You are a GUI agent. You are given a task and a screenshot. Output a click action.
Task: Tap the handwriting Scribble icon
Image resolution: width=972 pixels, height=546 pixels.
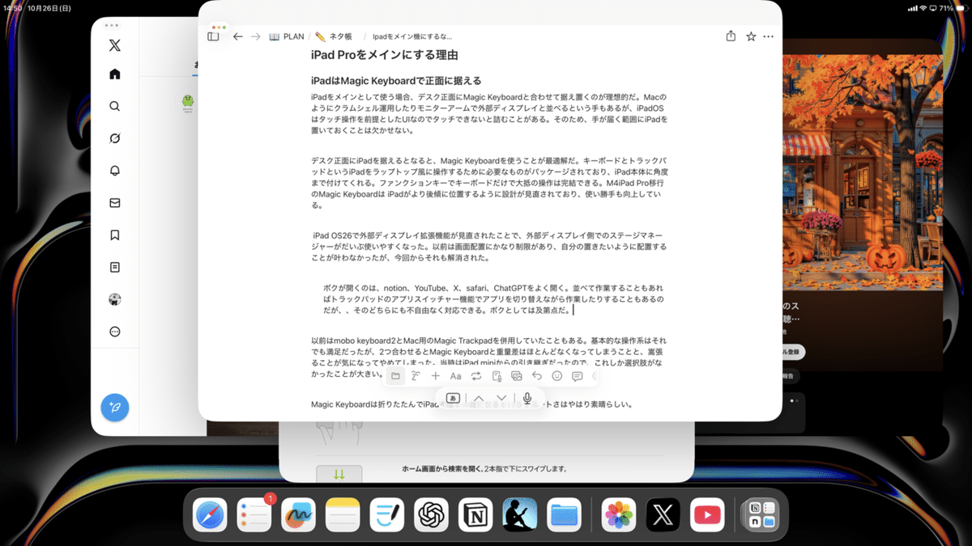point(415,375)
